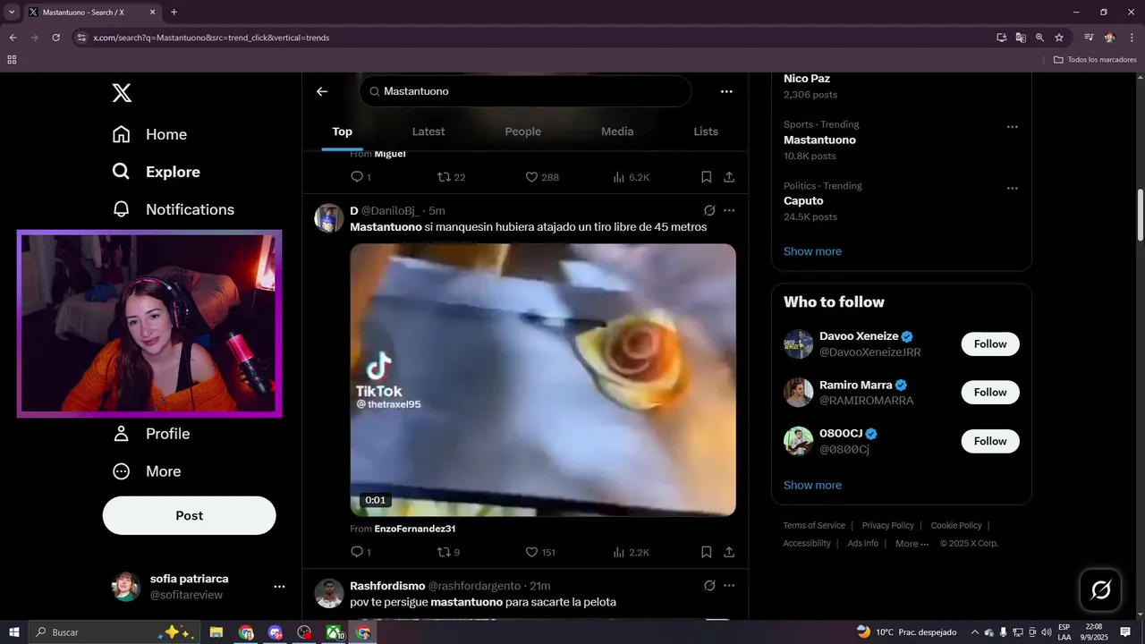Open more options on DaniloBj_ post
Screen dimensions: 1145x644
(x=729, y=211)
